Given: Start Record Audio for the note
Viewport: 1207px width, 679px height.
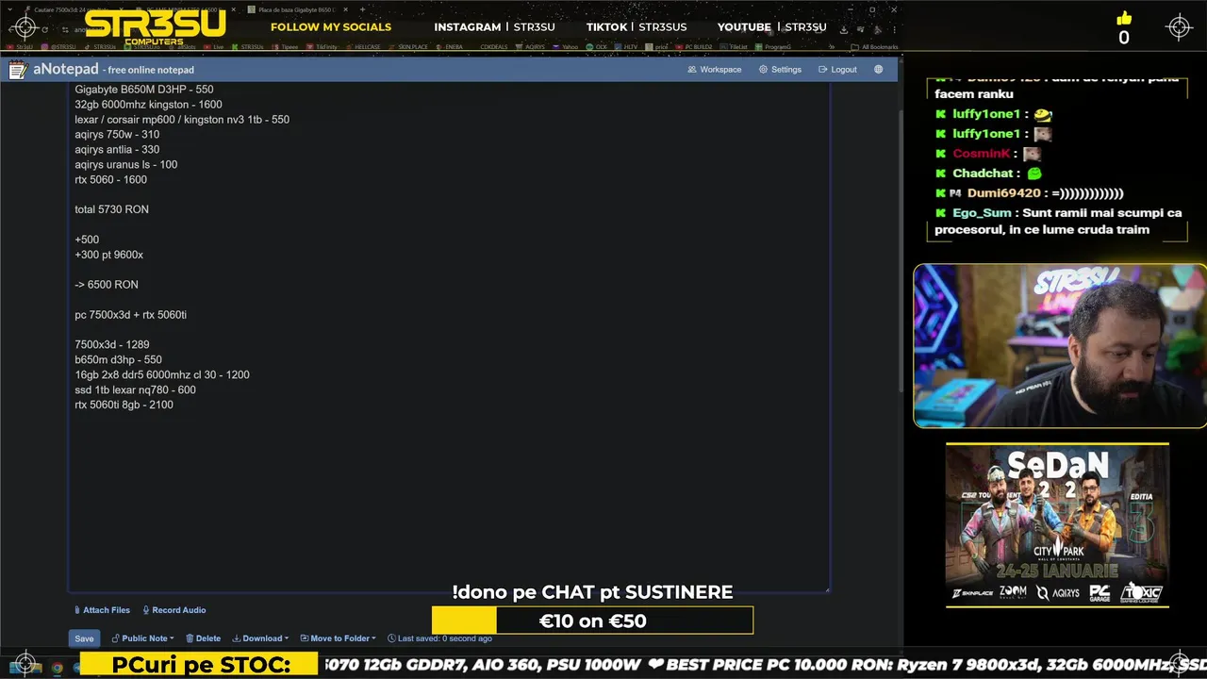Looking at the screenshot, I should (174, 610).
